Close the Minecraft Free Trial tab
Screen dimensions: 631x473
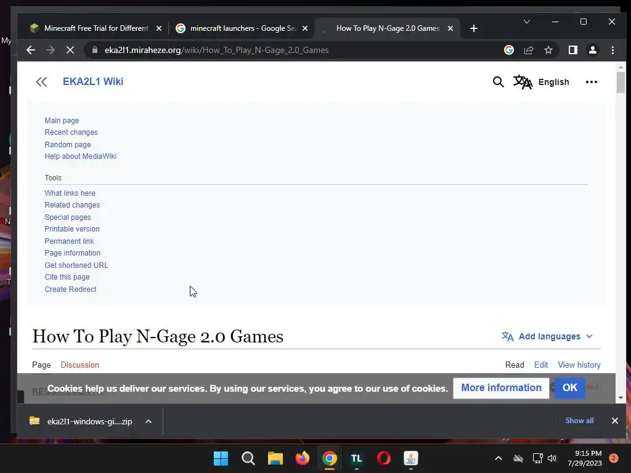coord(159,28)
